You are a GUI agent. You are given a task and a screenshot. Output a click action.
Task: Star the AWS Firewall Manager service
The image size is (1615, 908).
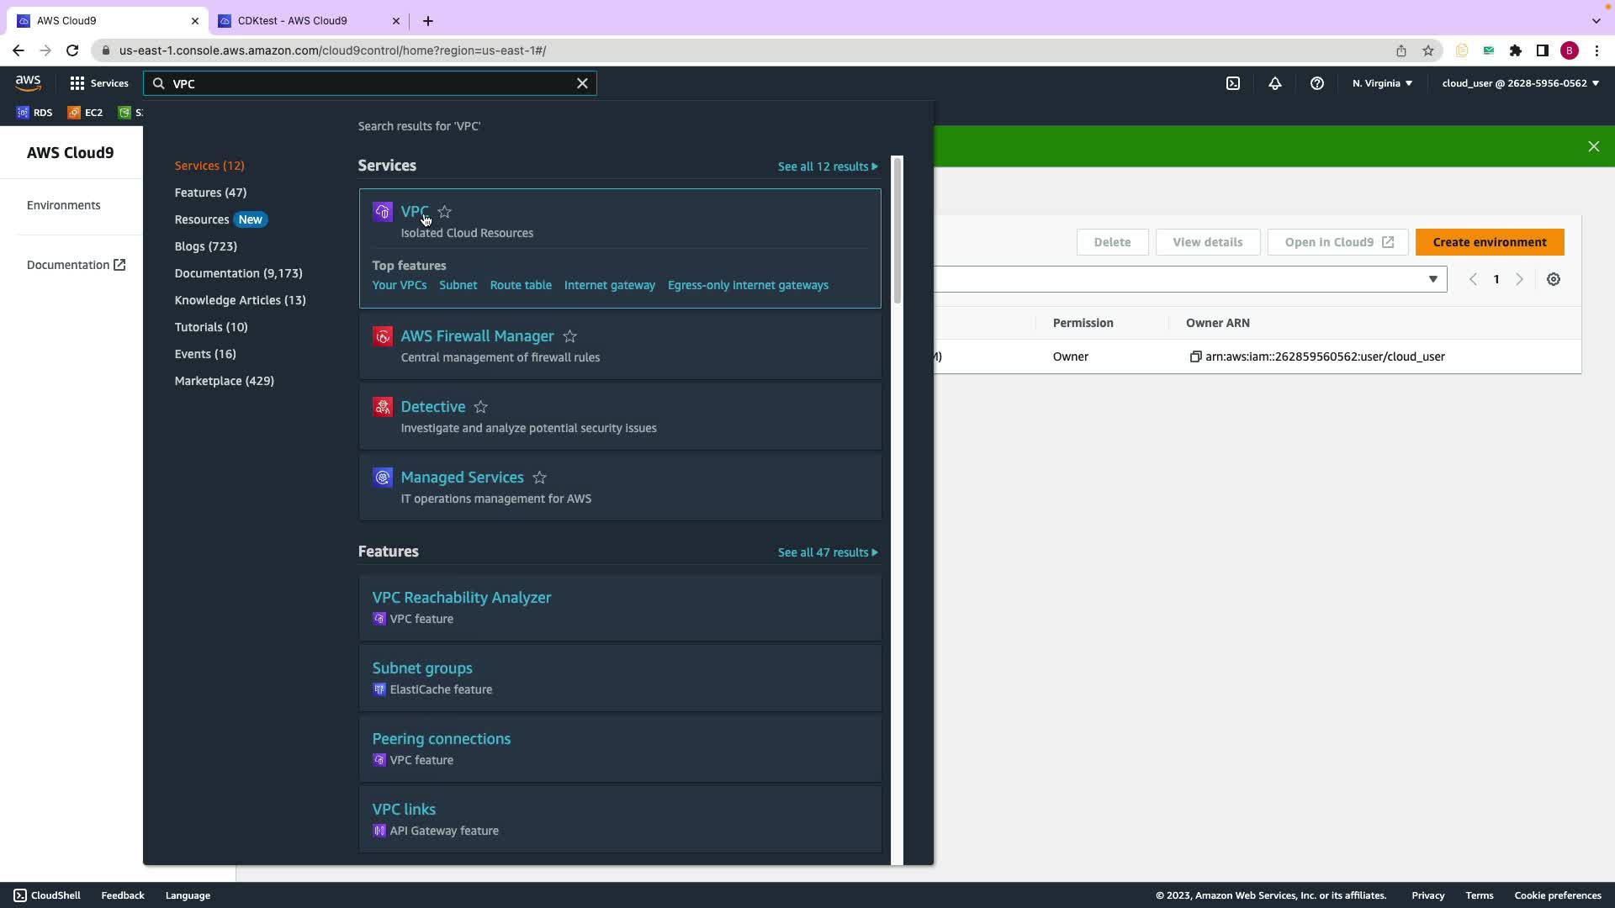click(x=570, y=336)
